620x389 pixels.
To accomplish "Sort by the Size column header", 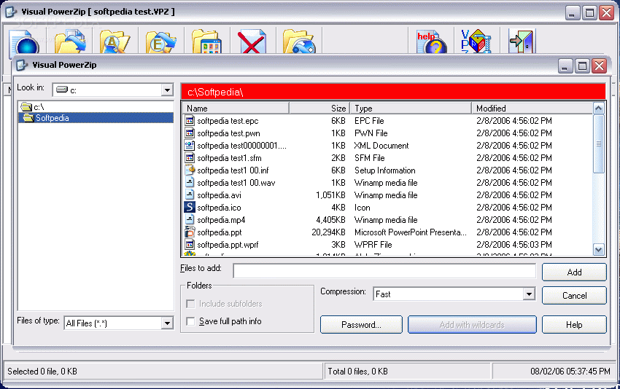I will point(319,109).
